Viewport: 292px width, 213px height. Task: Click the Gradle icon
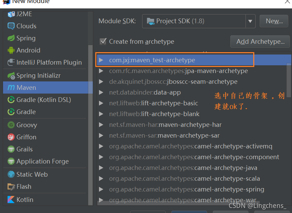pyautogui.click(x=11, y=112)
